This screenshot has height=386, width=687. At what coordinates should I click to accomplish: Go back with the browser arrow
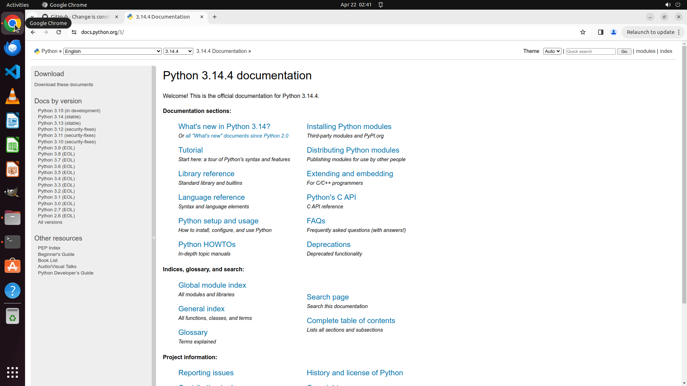(33, 32)
